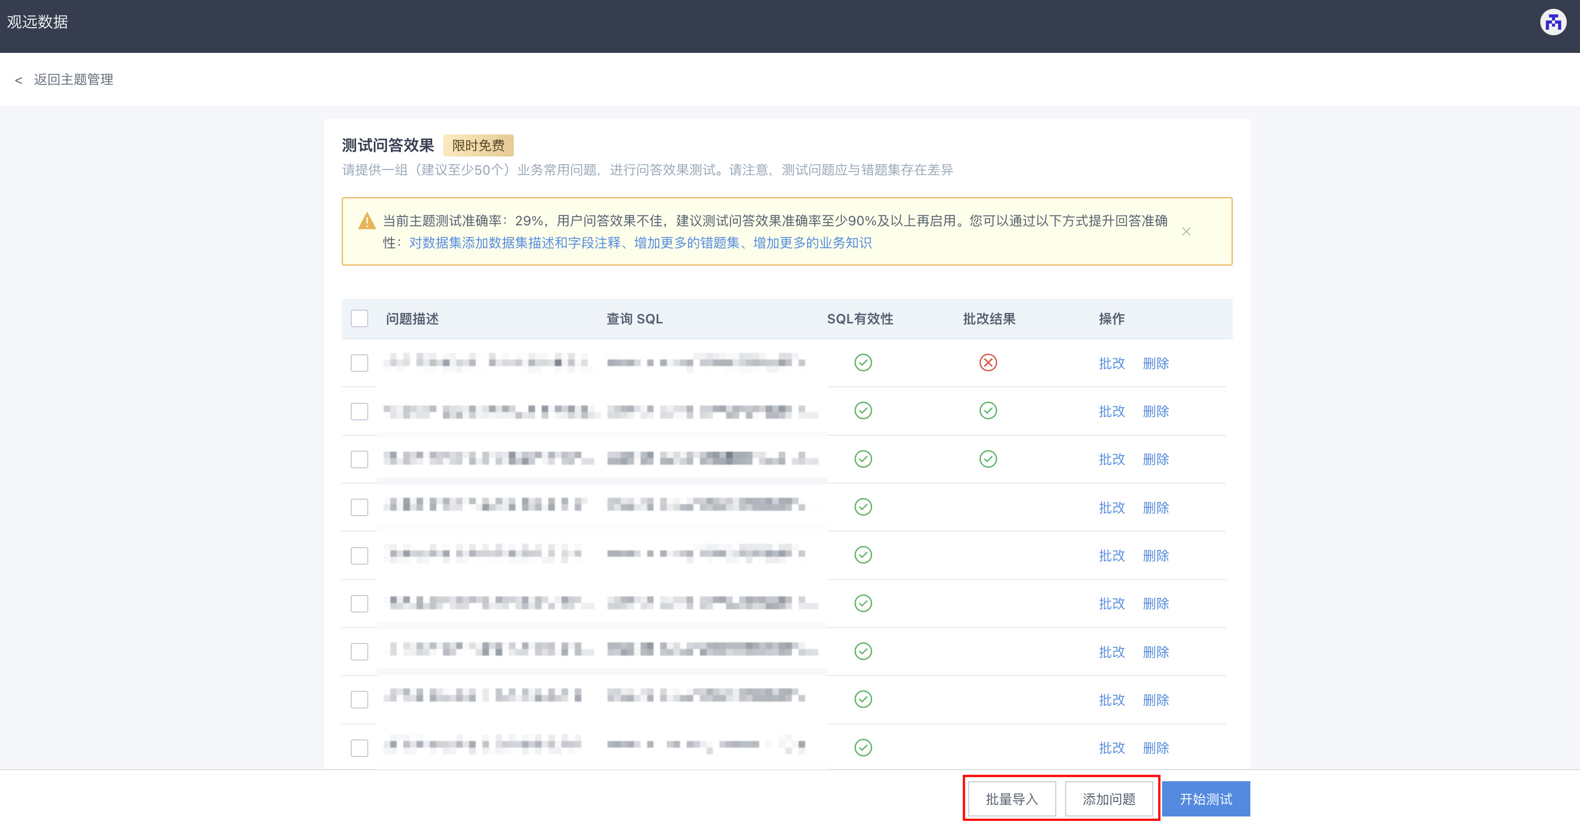Click the user avatar icon at top right
Screen dimensions: 1580x822
point(1552,23)
